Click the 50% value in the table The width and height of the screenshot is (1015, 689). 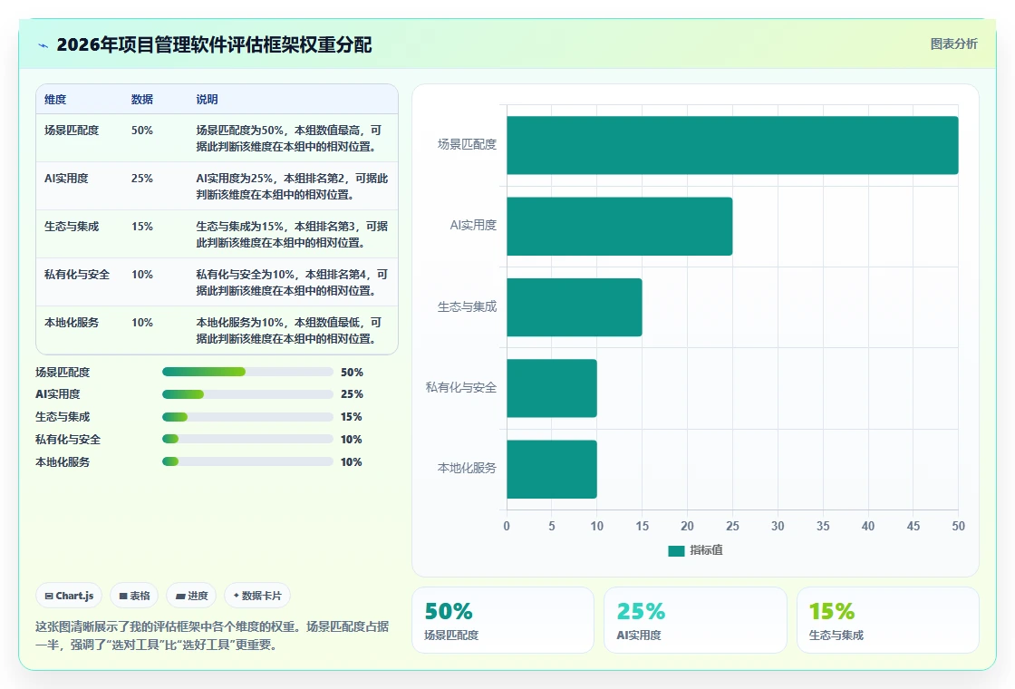141,131
